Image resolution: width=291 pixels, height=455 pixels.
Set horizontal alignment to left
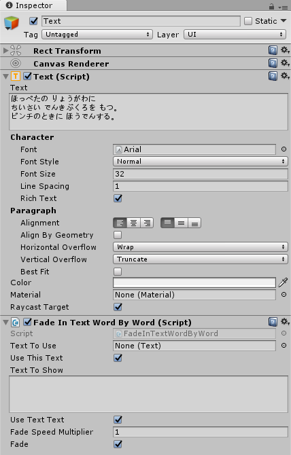click(x=120, y=223)
